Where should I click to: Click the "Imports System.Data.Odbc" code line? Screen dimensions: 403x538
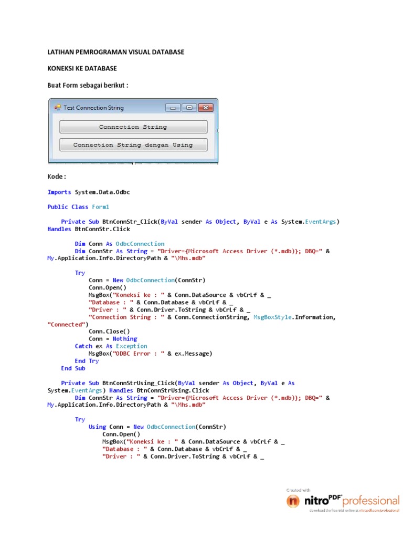coord(88,192)
